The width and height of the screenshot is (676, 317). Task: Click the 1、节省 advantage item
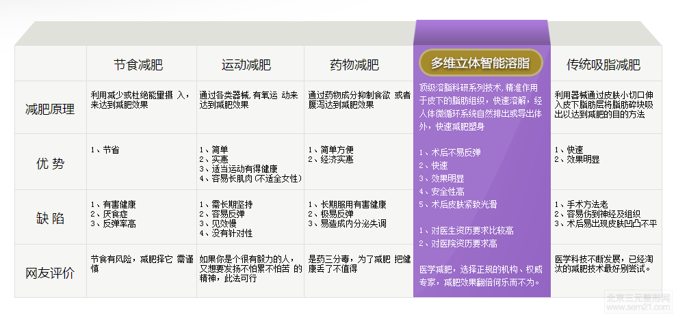[x=105, y=150]
